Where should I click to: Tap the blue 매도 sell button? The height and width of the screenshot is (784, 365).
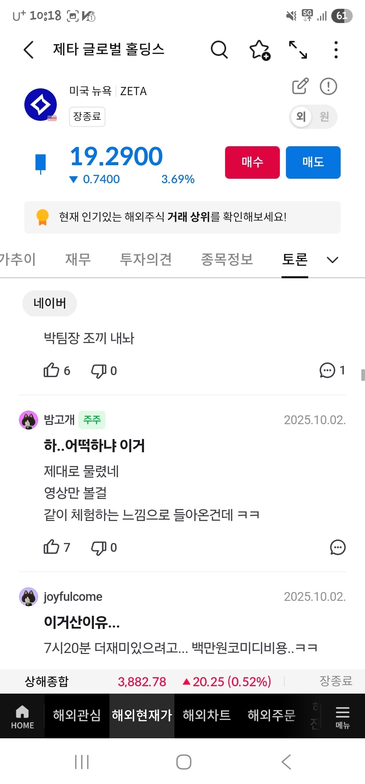pos(313,162)
